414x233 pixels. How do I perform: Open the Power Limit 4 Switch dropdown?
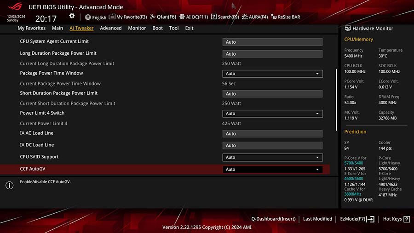pos(272,114)
